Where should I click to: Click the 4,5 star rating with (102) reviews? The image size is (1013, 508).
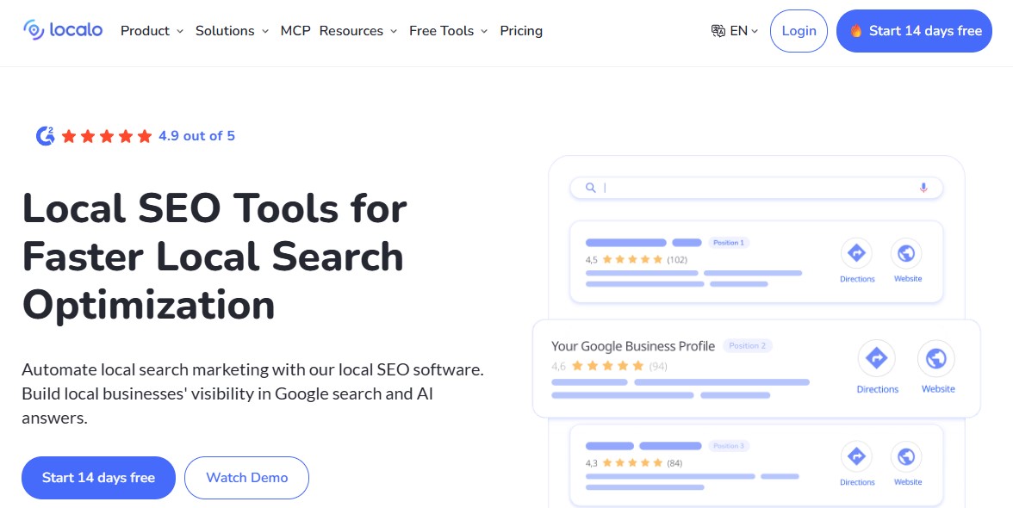[637, 259]
